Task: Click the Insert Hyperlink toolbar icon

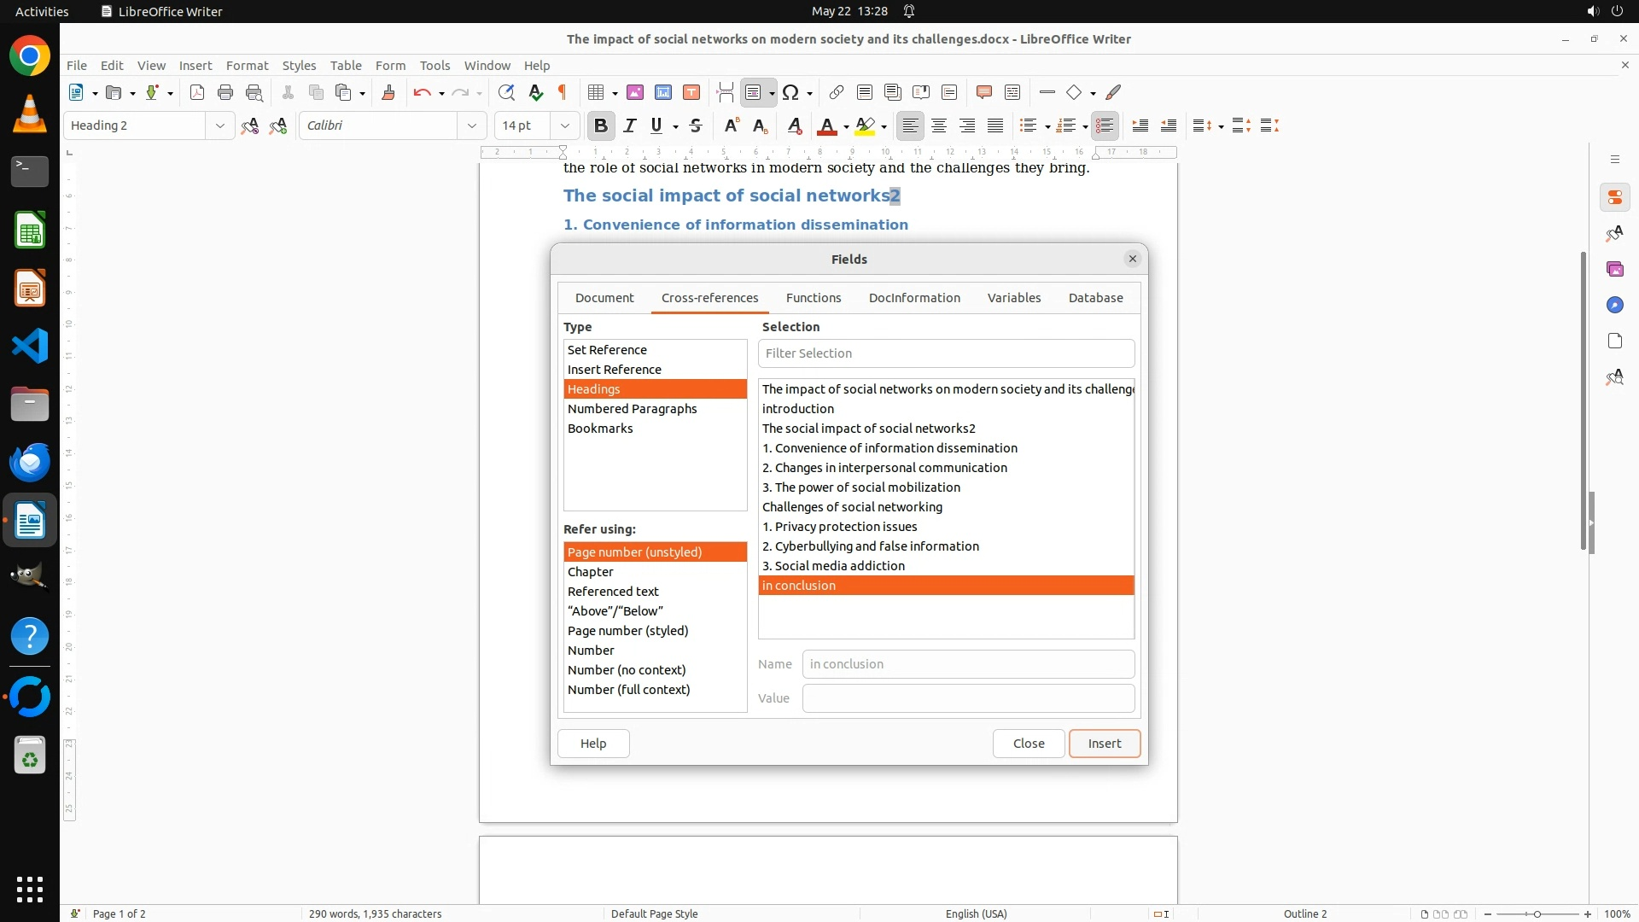Action: click(x=837, y=92)
